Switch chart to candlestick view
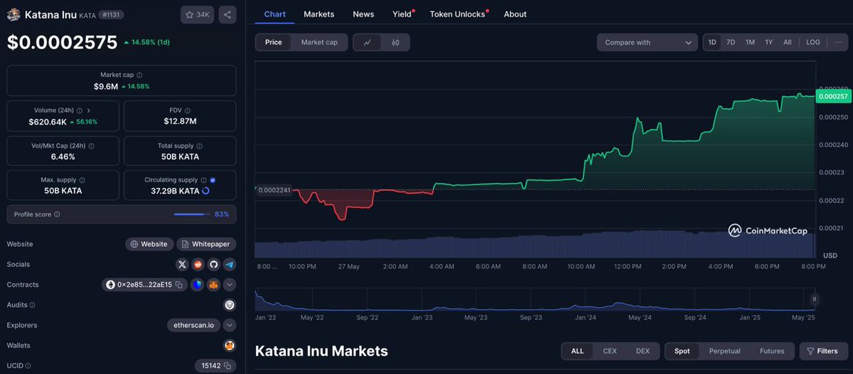 point(395,43)
